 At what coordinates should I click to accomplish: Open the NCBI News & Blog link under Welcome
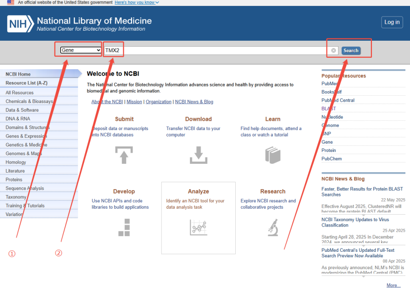pos(194,102)
